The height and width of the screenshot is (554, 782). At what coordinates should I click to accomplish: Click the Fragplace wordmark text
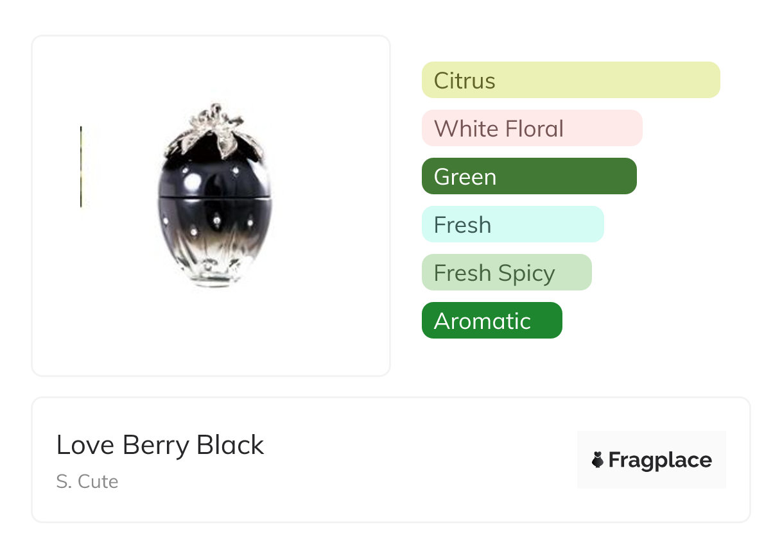tap(660, 460)
